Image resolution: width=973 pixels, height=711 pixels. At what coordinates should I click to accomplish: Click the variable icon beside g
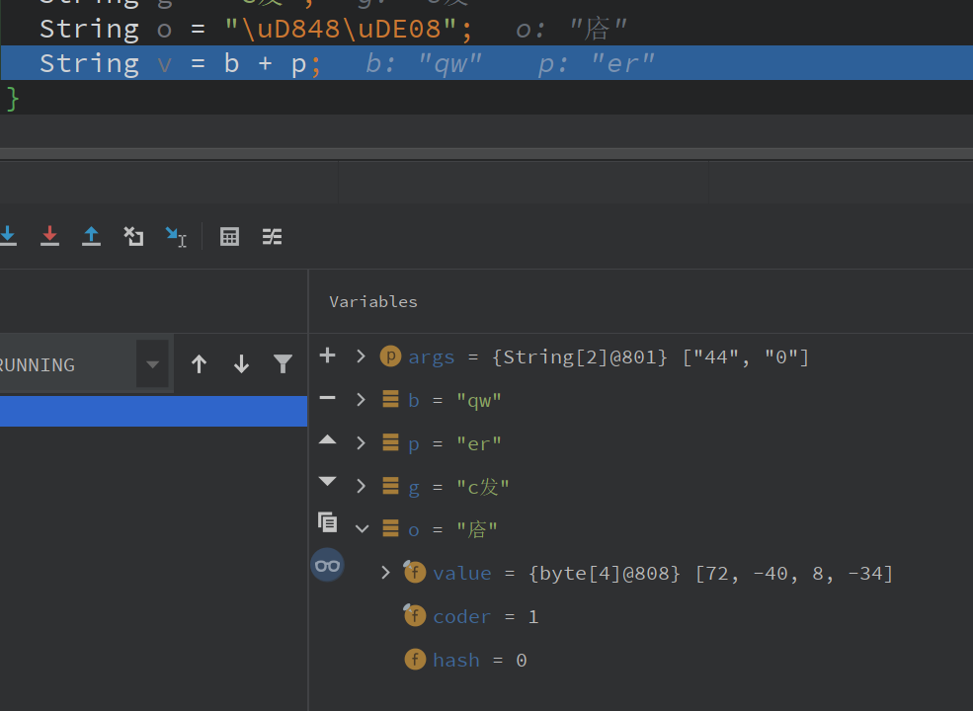(x=390, y=485)
